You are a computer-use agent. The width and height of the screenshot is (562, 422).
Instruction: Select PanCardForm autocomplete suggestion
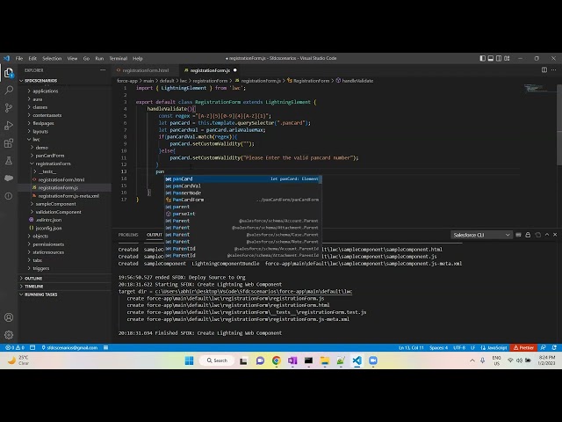243,200
